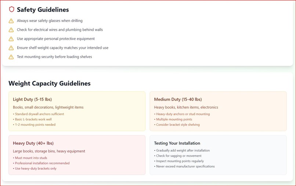Click 'Test mounting security before loading shelves'

point(54,56)
